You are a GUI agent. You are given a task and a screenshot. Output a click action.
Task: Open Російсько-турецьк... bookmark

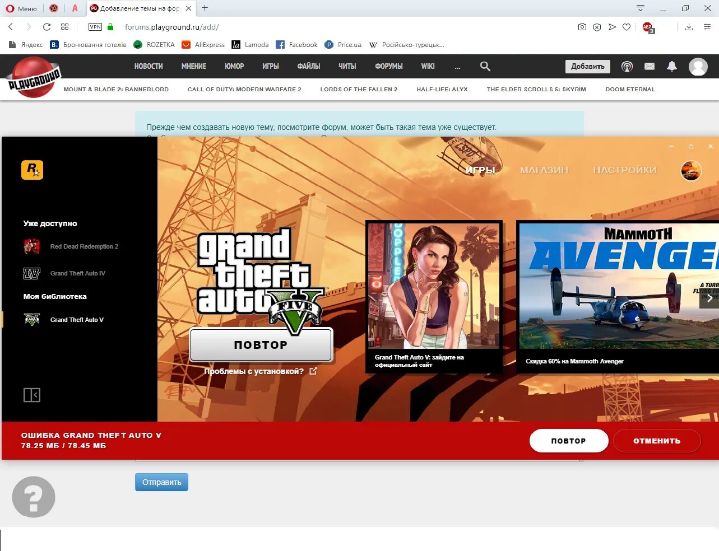[x=406, y=45]
